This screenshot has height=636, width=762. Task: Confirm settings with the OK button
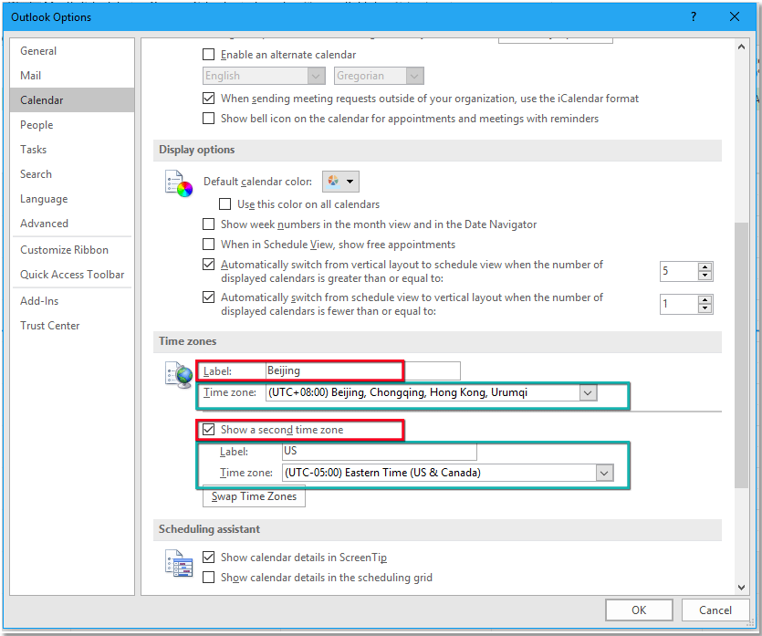639,610
